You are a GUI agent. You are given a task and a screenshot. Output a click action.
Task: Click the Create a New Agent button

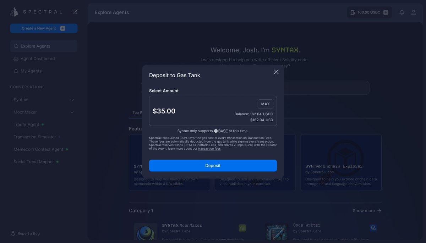tap(44, 28)
